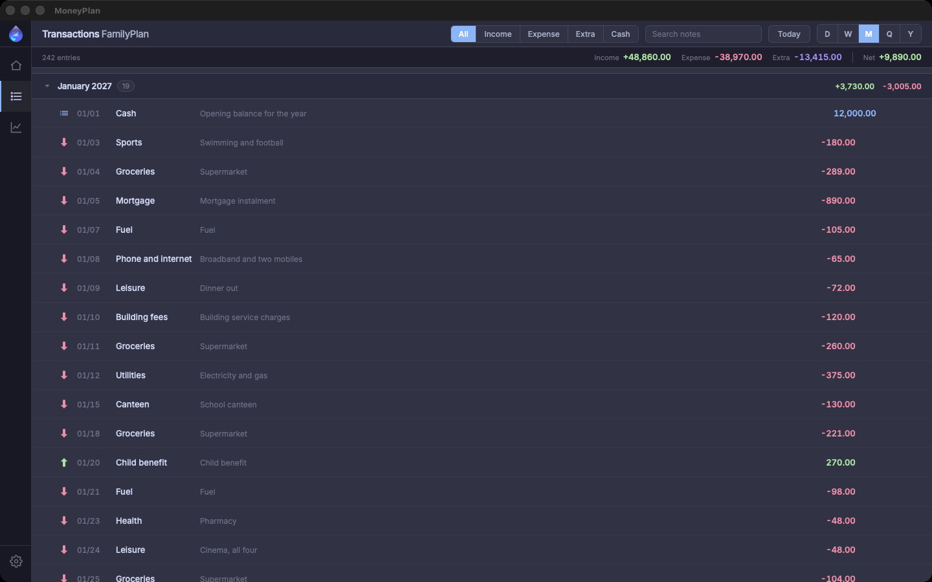Select the All filter tab
This screenshot has width=932, height=582.
(463, 34)
